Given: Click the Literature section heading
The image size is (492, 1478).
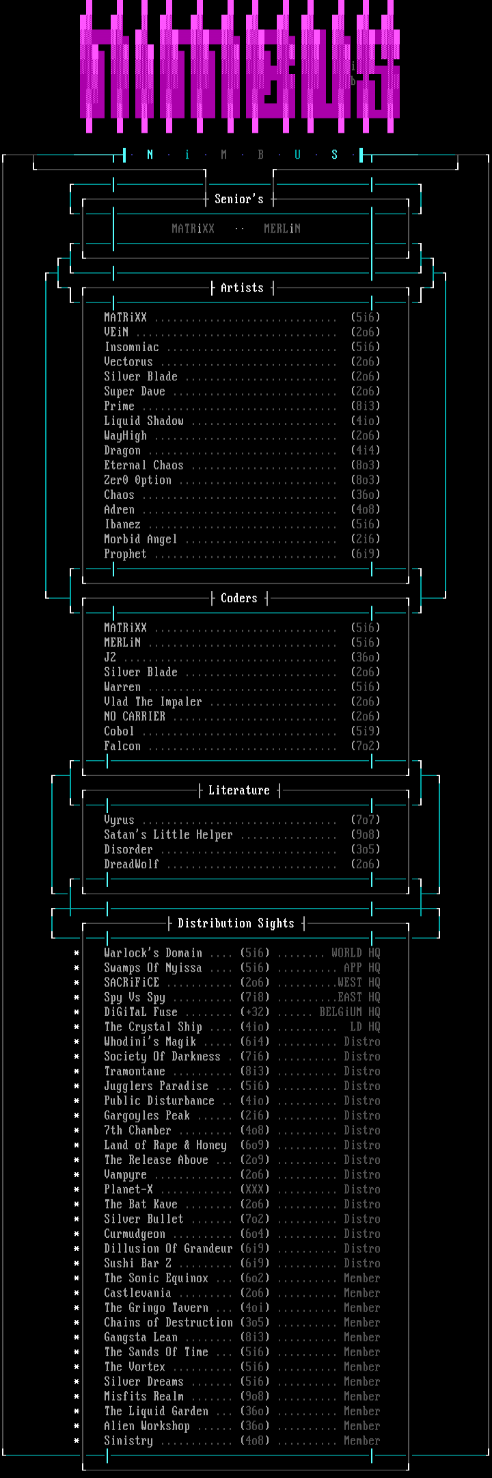Looking at the screenshot, I should point(239,790).
